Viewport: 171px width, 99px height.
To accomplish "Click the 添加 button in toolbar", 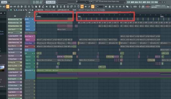I will pos(135,6).
